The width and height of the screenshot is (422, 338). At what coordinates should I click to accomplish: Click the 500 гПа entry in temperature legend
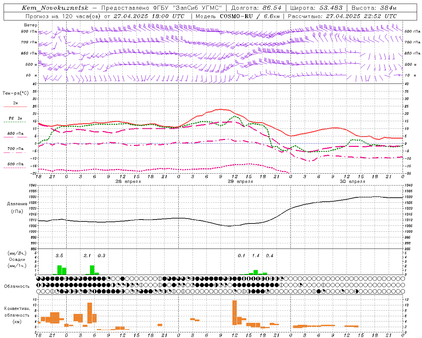click(15, 164)
